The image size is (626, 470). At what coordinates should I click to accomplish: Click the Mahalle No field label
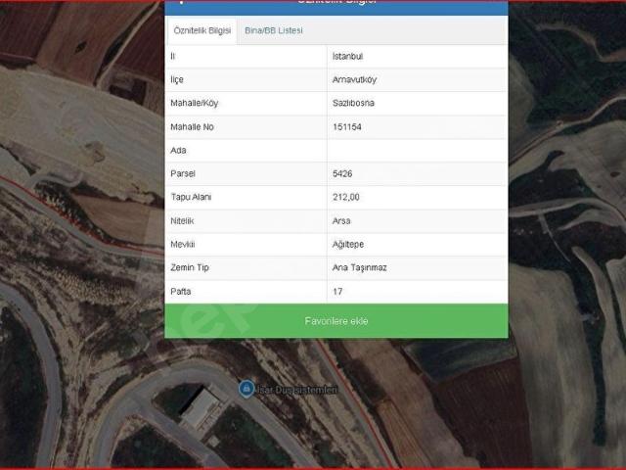[192, 127]
